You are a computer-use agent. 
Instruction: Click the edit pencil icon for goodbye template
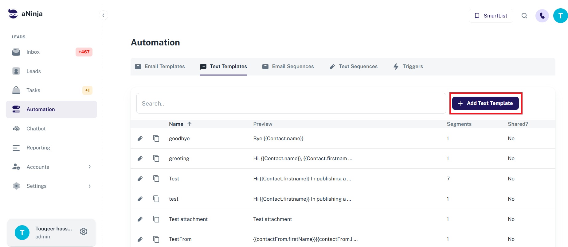[x=140, y=138]
